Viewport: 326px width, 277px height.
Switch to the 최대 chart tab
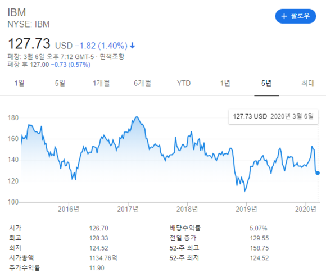click(x=308, y=83)
